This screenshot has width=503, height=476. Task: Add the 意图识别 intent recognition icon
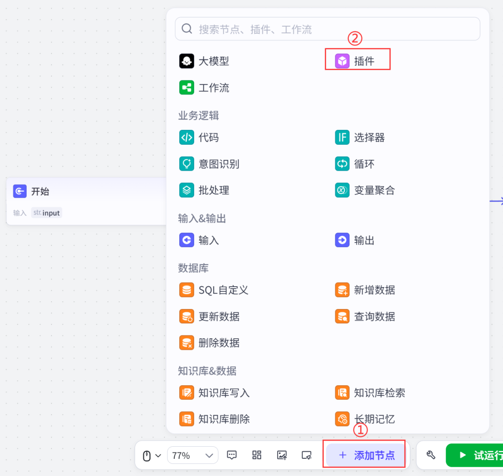point(186,164)
